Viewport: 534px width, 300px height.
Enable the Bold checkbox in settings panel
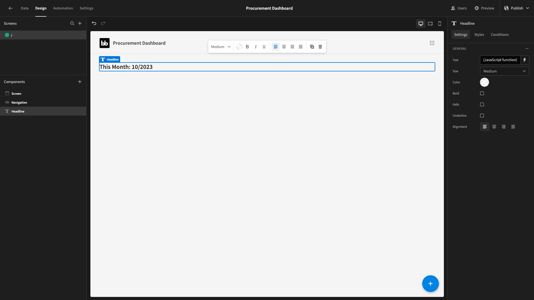(482, 93)
